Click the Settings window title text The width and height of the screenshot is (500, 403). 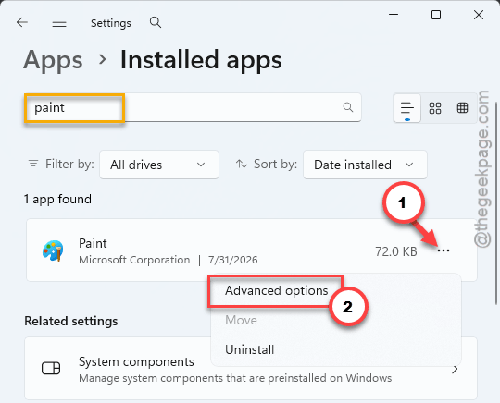pos(111,23)
